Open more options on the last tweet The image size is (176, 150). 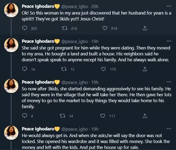tap(169, 129)
